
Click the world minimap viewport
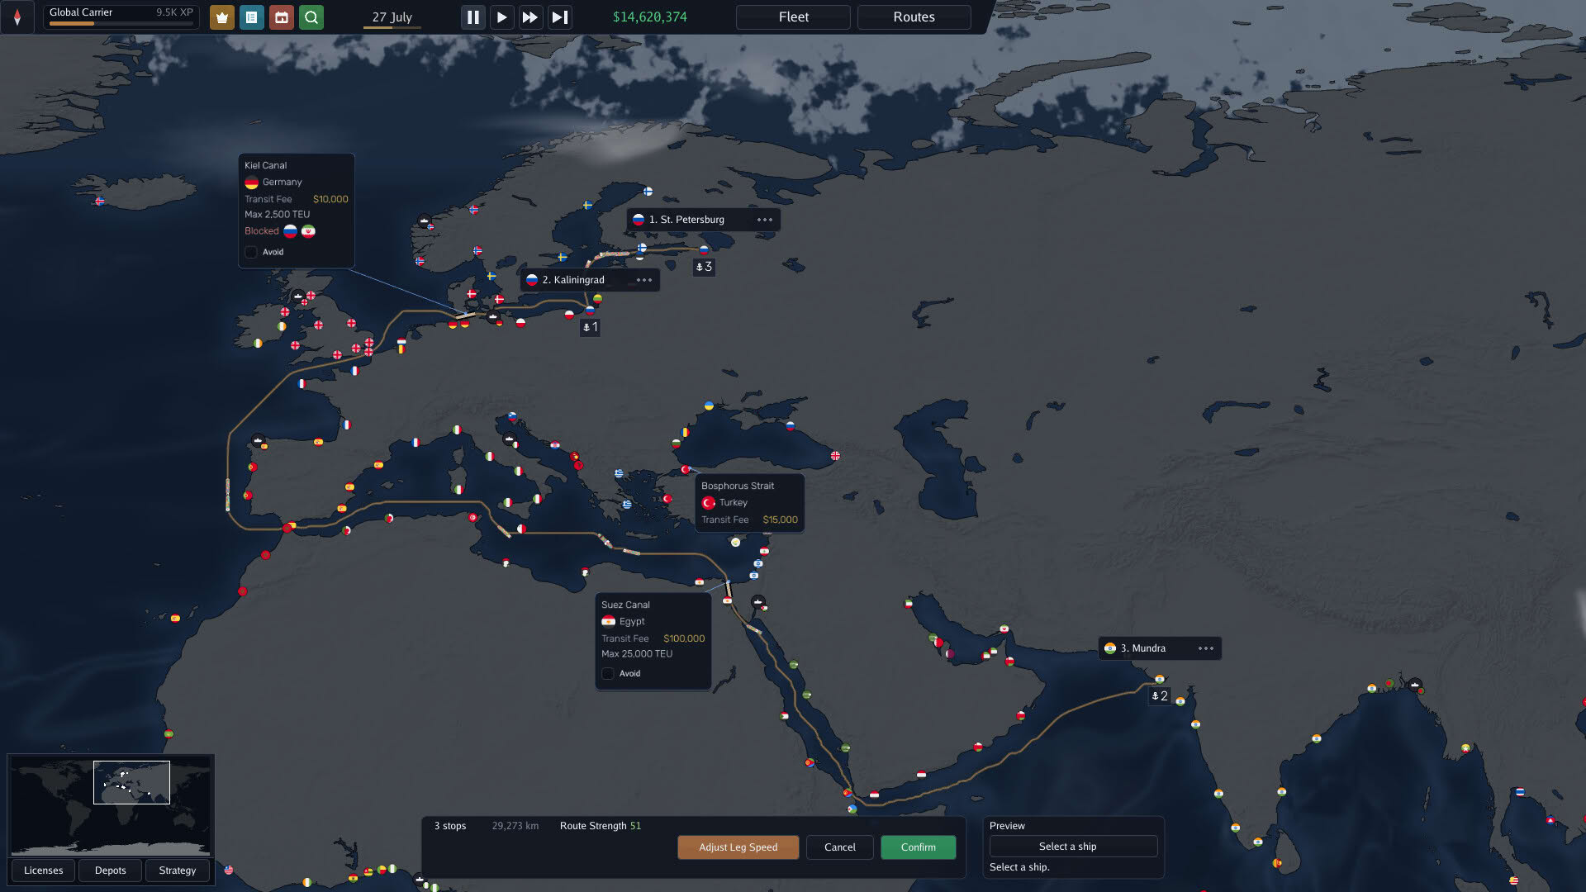(131, 782)
